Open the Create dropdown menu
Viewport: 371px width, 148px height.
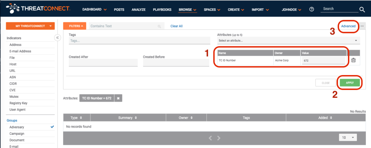(x=236, y=10)
